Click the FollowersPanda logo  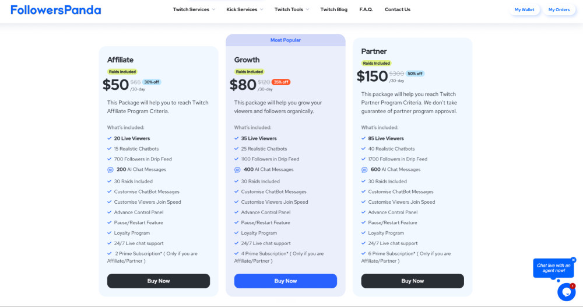(x=56, y=10)
